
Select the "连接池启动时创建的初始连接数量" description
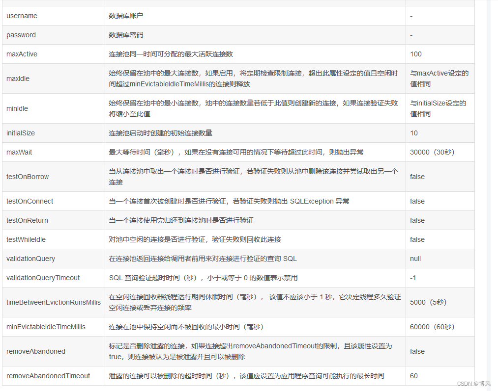coord(161,133)
